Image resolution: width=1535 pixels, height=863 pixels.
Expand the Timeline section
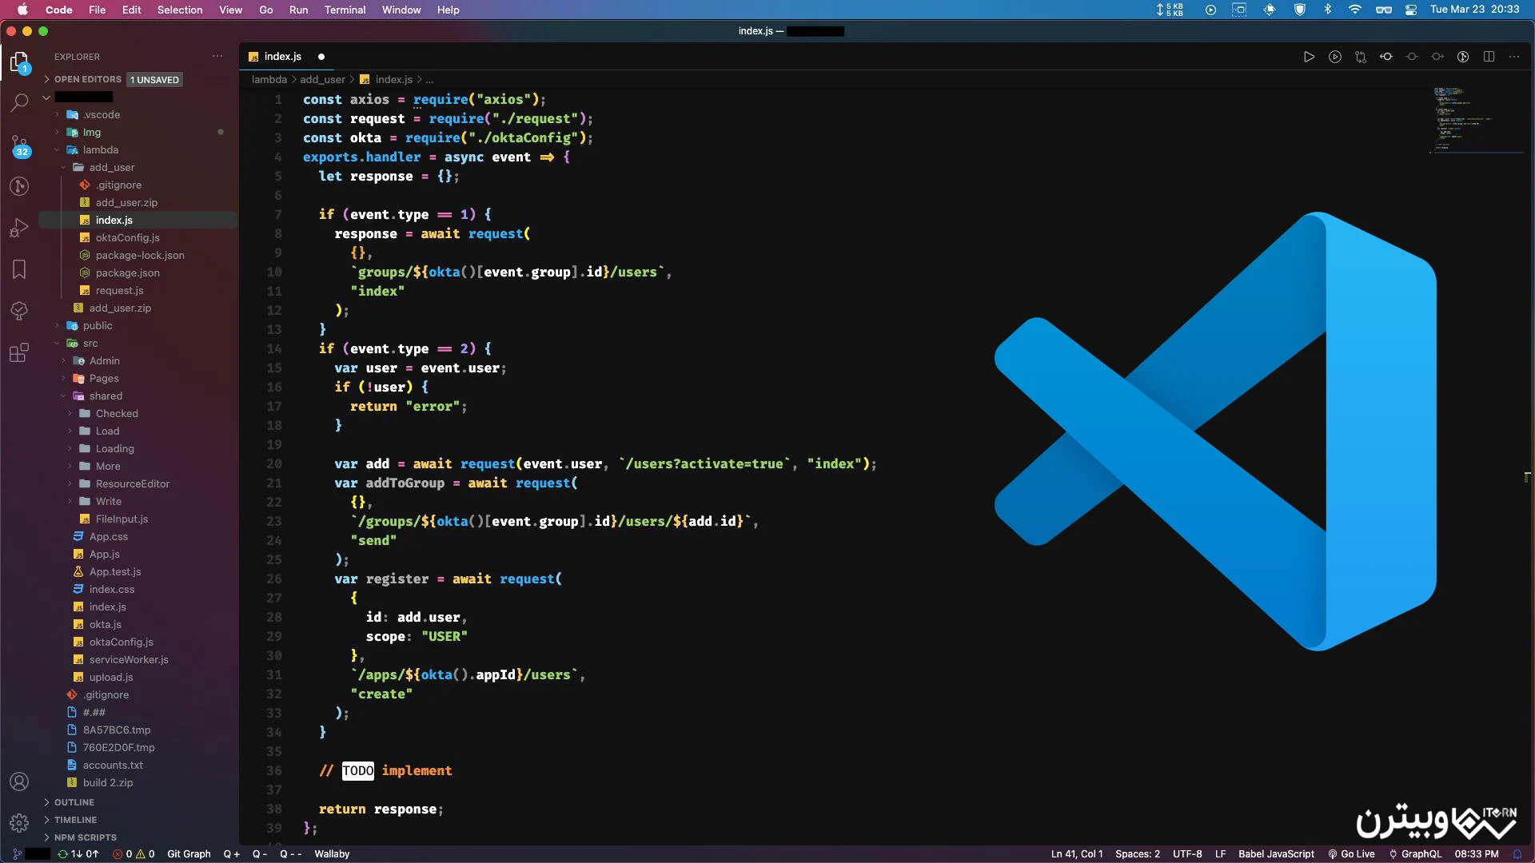(x=75, y=820)
